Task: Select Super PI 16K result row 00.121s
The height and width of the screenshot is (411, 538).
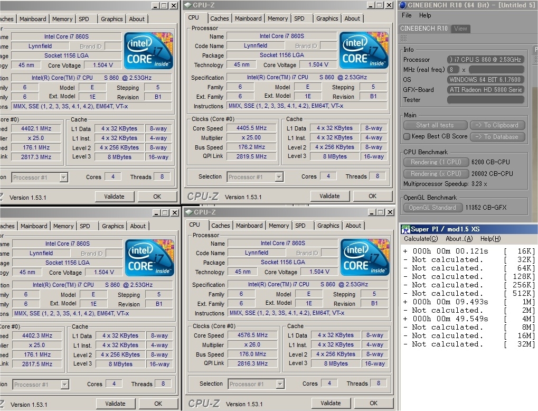Action: click(x=469, y=251)
